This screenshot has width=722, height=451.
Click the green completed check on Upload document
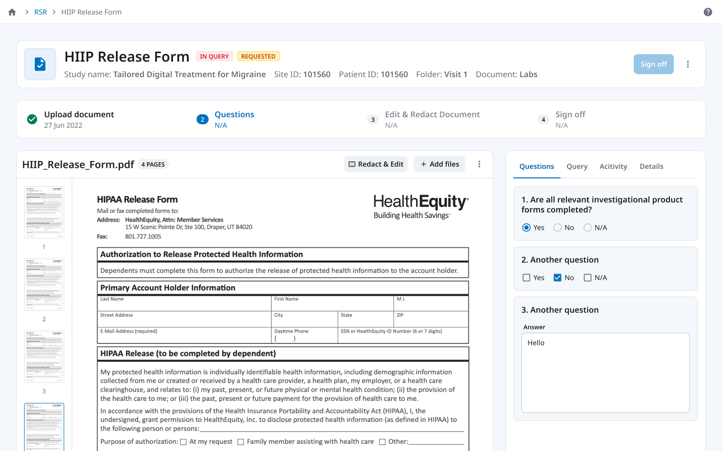(x=32, y=119)
